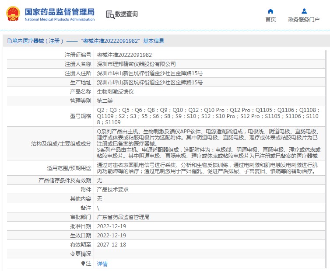
Task: Click the 其他内容 label
Action: click(81, 199)
